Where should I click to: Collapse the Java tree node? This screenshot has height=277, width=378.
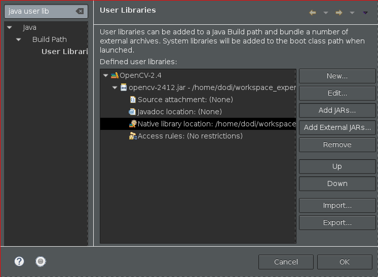tap(10, 27)
